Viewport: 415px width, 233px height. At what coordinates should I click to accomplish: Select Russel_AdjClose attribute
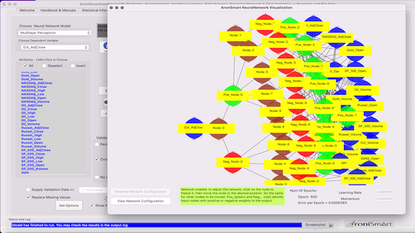pyautogui.click(x=35, y=128)
